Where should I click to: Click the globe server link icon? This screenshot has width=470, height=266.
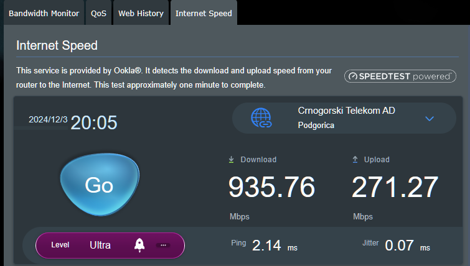point(261,118)
